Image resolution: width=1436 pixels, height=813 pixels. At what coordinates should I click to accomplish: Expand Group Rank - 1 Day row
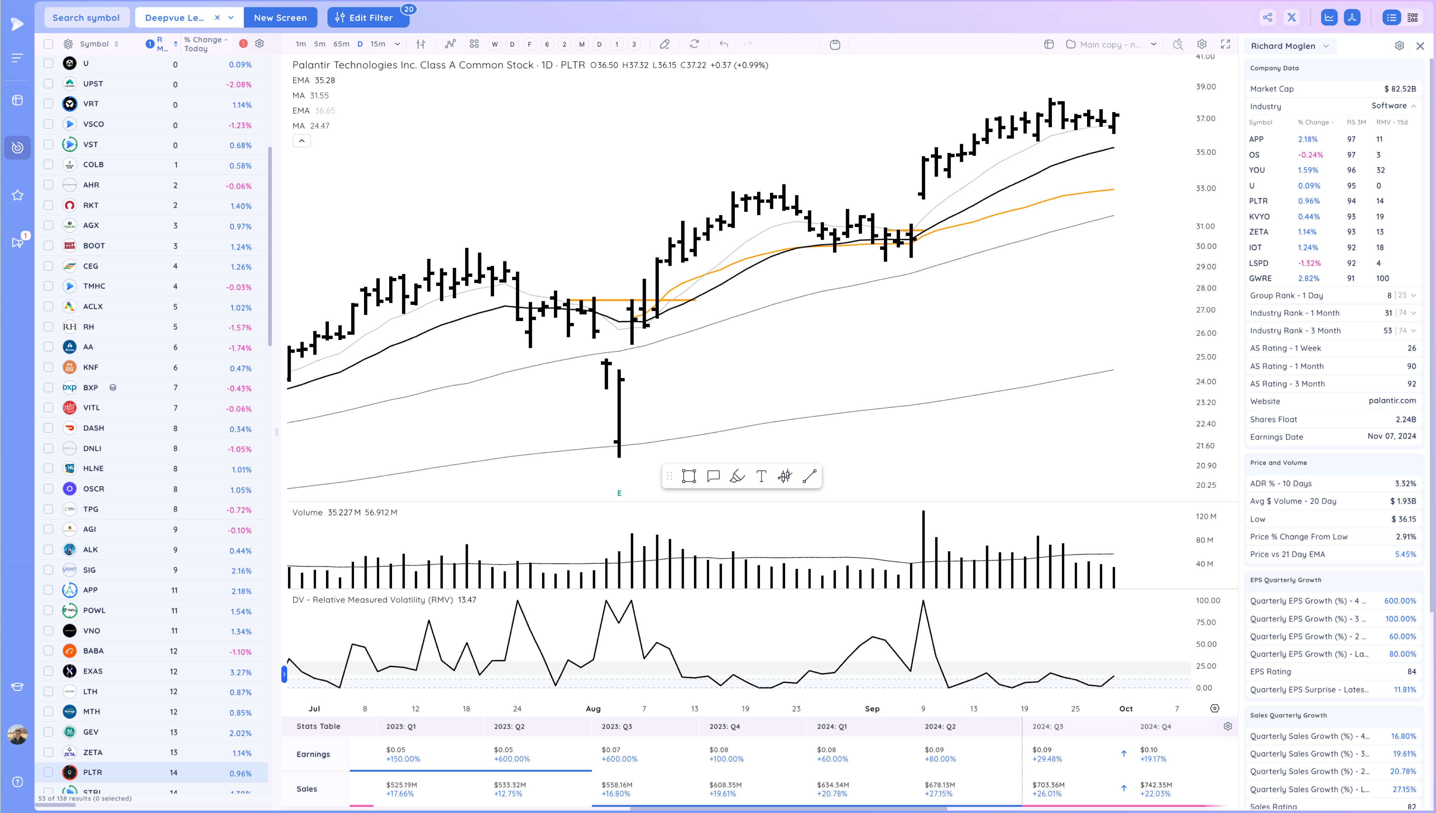tap(1413, 296)
